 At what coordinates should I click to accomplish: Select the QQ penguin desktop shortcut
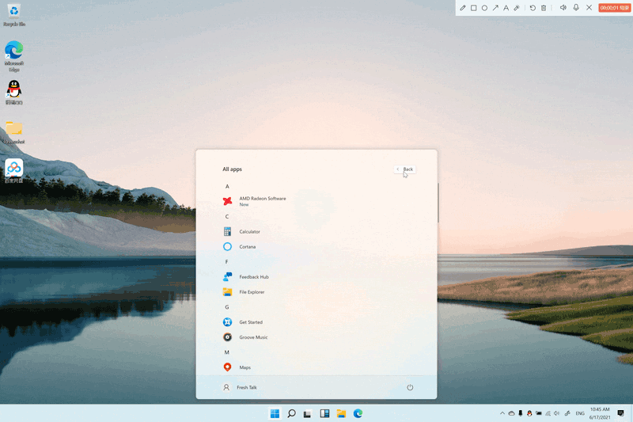[x=14, y=93]
